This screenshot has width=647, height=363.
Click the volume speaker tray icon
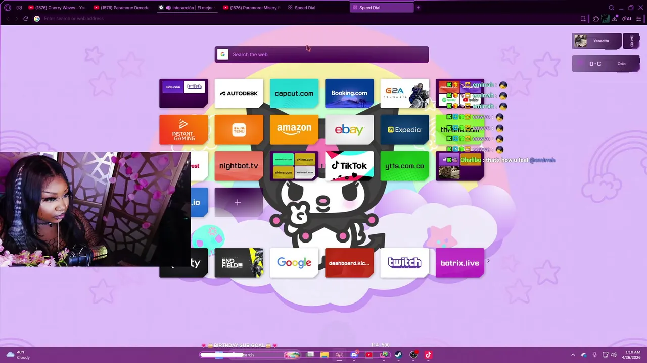pos(614,355)
